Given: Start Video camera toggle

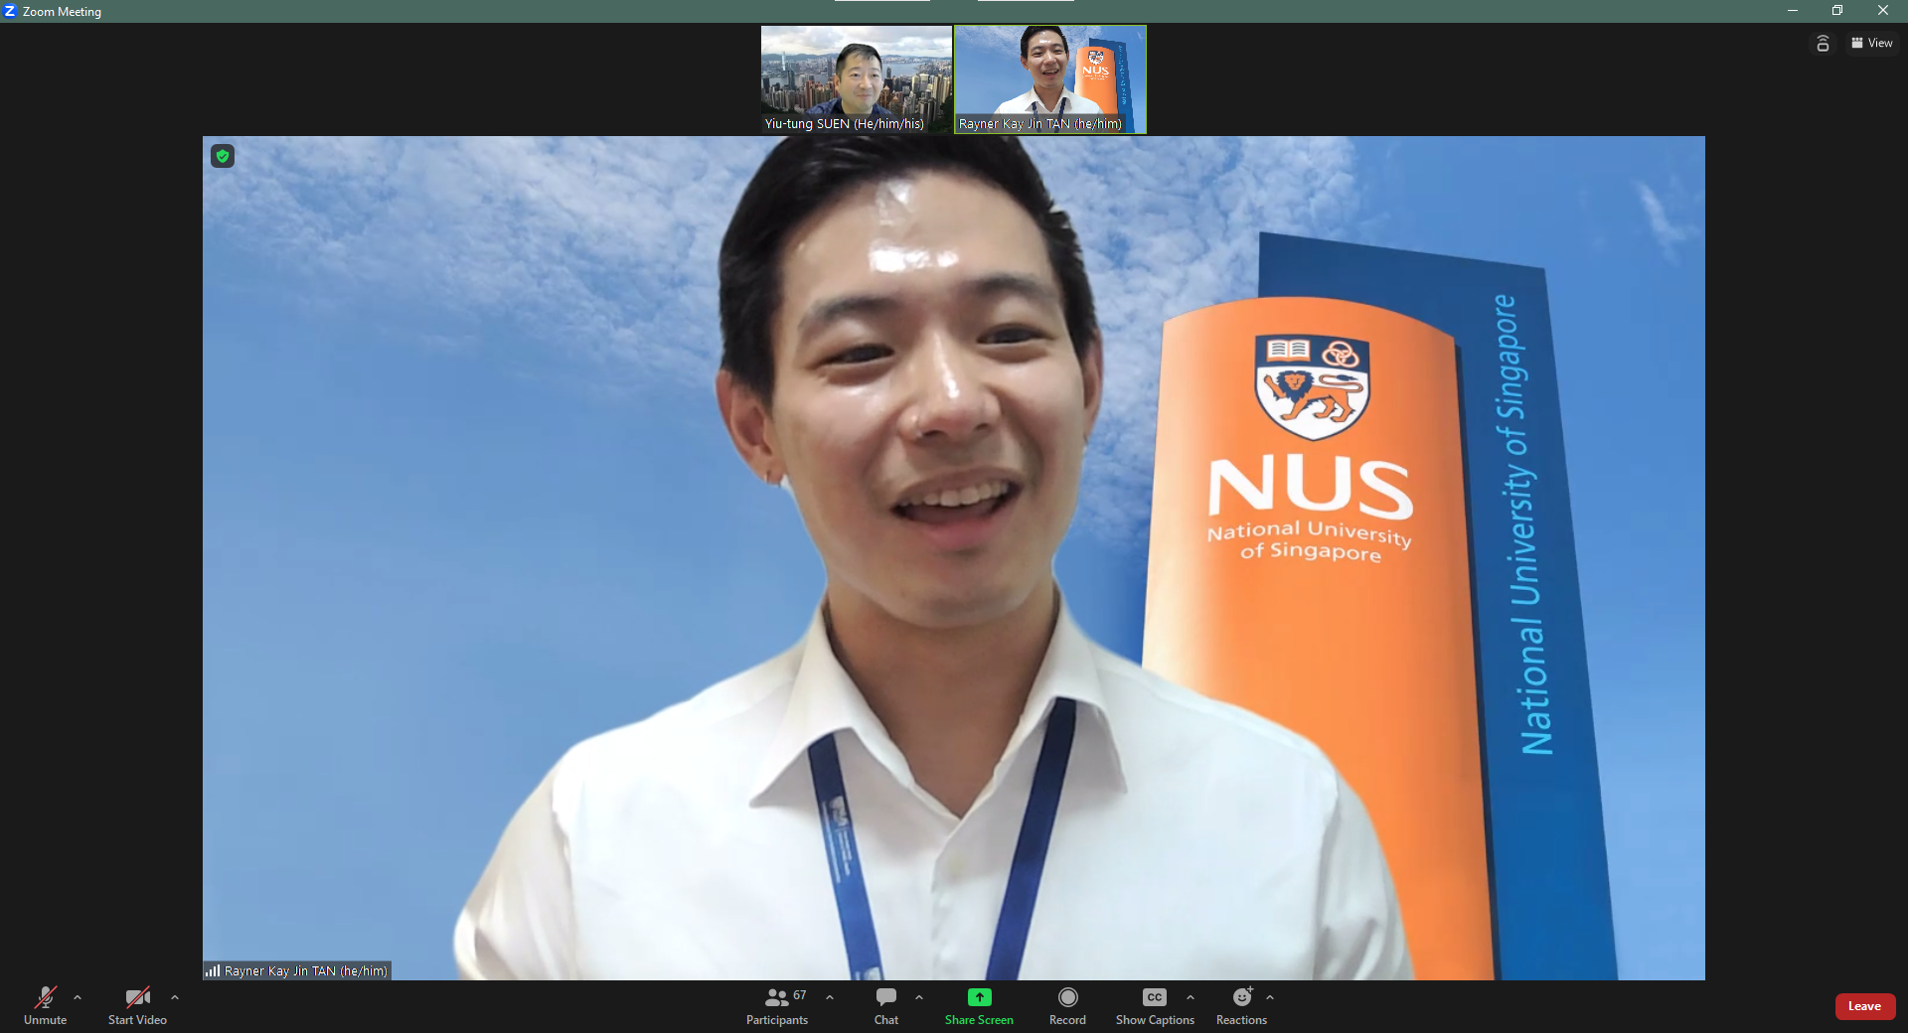Looking at the screenshot, I should (137, 1005).
